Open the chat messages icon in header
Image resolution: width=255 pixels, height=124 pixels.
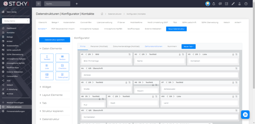coord(220,4)
